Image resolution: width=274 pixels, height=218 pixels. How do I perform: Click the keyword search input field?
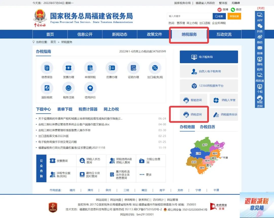[189, 16]
